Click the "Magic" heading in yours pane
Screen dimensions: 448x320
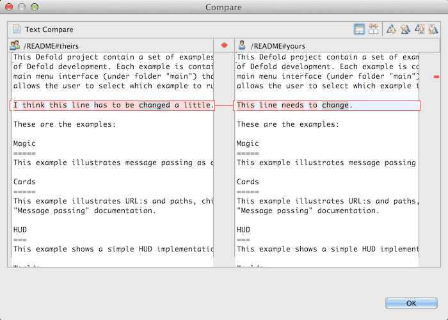[x=248, y=143]
